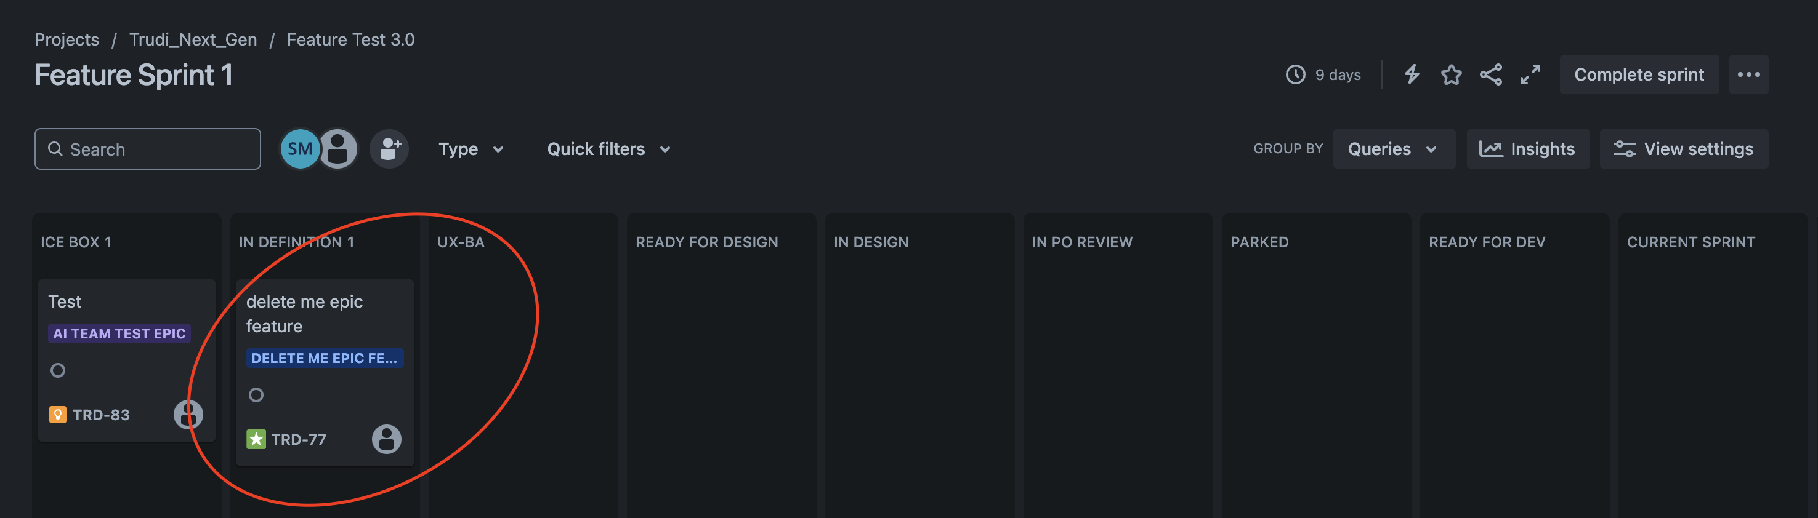The image size is (1818, 518).
Task: Open View settings
Action: tap(1683, 149)
